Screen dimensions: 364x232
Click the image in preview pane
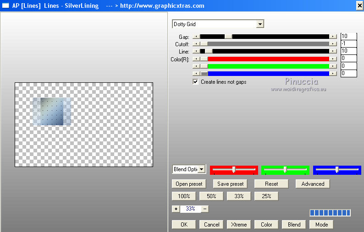point(84,124)
